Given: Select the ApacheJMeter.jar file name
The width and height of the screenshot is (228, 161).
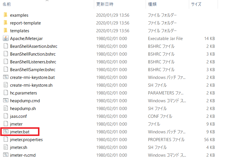Looking at the screenshot, I should click(26, 39).
